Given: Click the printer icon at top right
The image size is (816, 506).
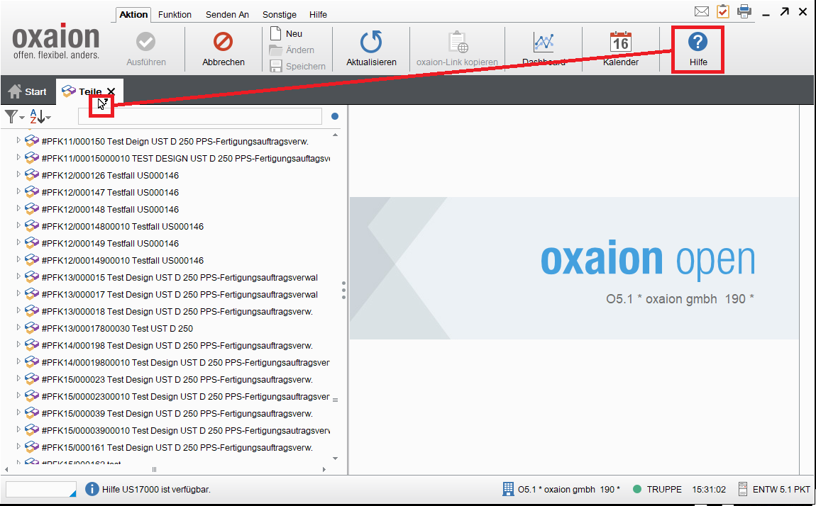Looking at the screenshot, I should 744,11.
